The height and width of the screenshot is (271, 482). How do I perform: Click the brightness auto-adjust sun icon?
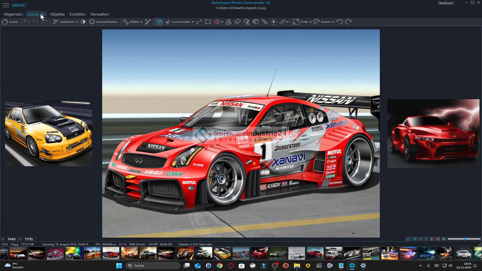click(x=83, y=22)
